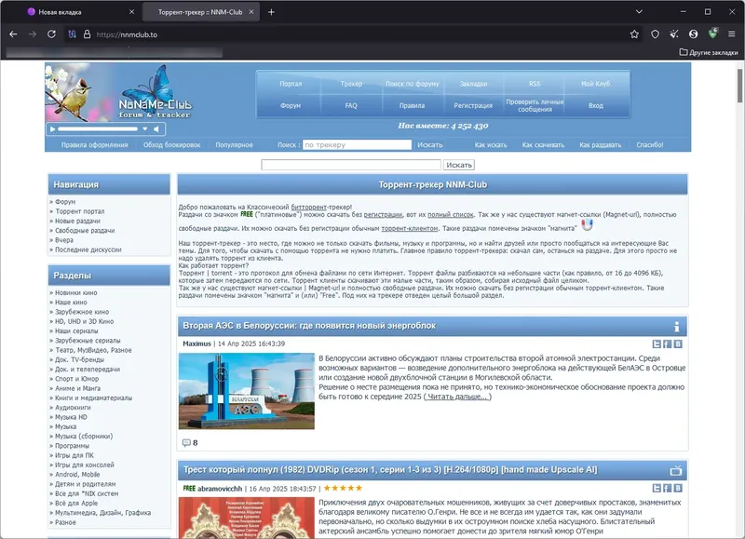Share the АЭС article to Facebook
The width and height of the screenshot is (745, 539).
[667, 344]
